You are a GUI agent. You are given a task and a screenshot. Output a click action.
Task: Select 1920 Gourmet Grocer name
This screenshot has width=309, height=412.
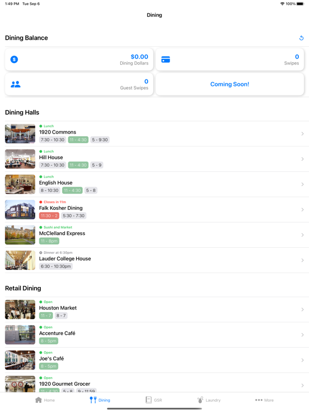pos(64,384)
